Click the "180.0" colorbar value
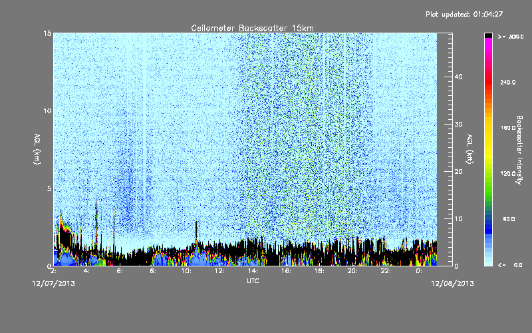The image size is (532, 333). pyautogui.click(x=508, y=128)
